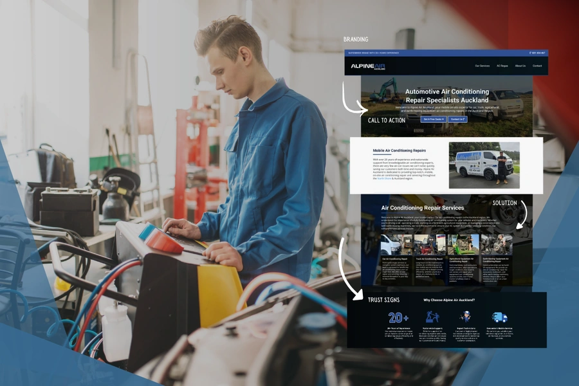Screen dimensions: 579x386
Task: Click the Nationwide Support handshake icon
Action: 432,317
